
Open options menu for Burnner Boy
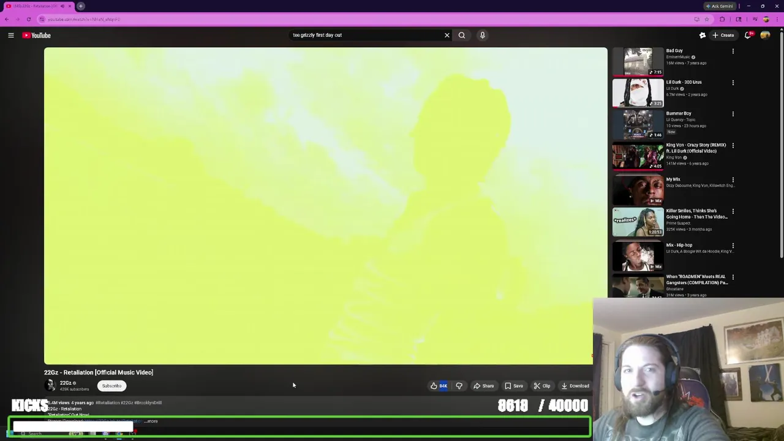[733, 114]
